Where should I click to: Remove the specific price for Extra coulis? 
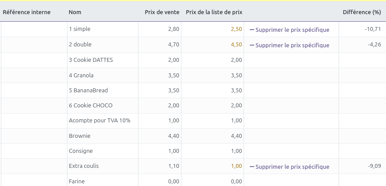click(x=292, y=167)
